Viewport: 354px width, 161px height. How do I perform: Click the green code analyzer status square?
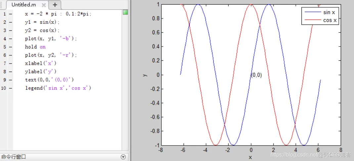pyautogui.click(x=125, y=13)
